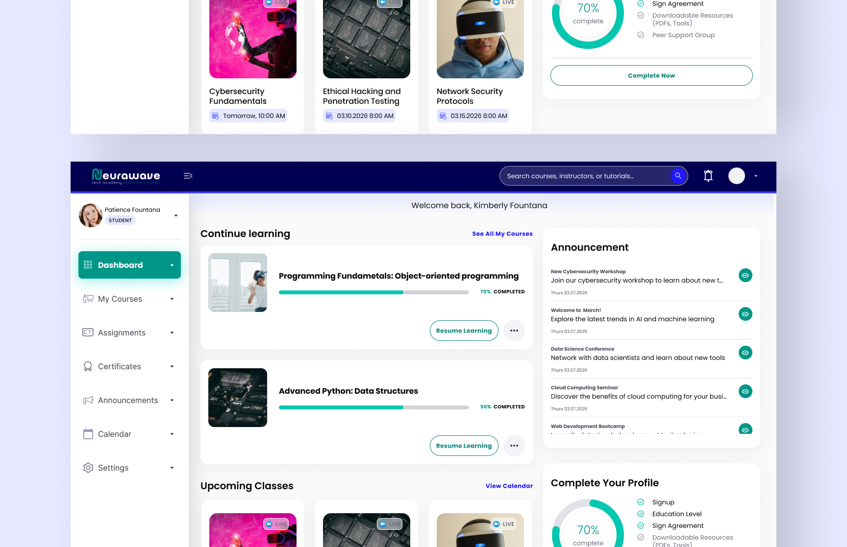This screenshot has width=847, height=547.
Task: Expand the My Courses submenu arrow
Action: 172,299
